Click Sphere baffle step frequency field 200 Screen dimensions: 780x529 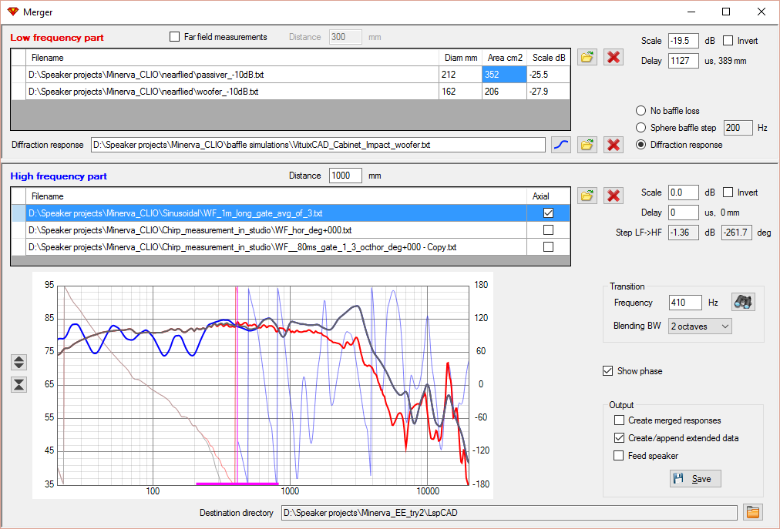pos(738,128)
